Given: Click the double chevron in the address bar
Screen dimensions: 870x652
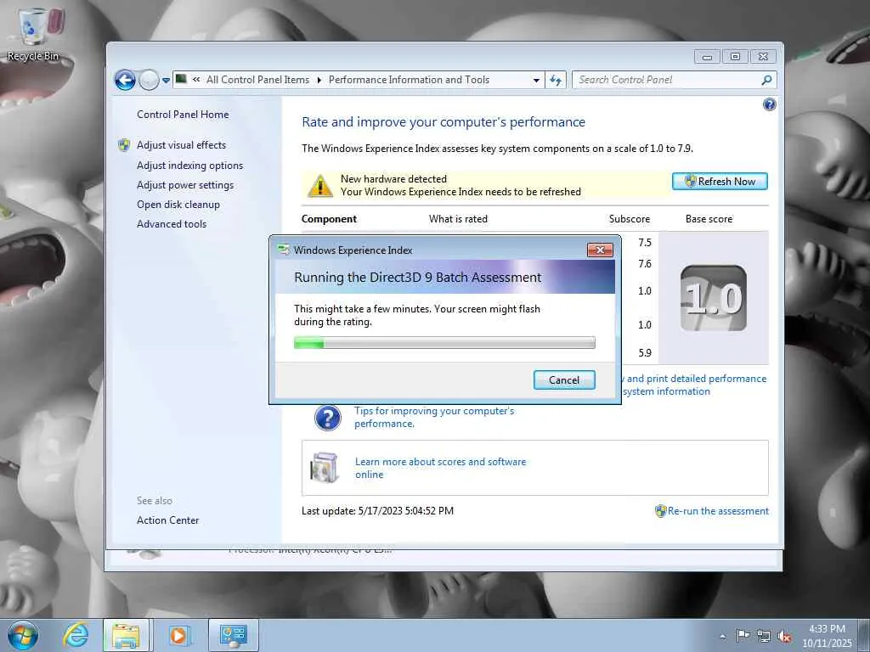Looking at the screenshot, I should point(196,80).
